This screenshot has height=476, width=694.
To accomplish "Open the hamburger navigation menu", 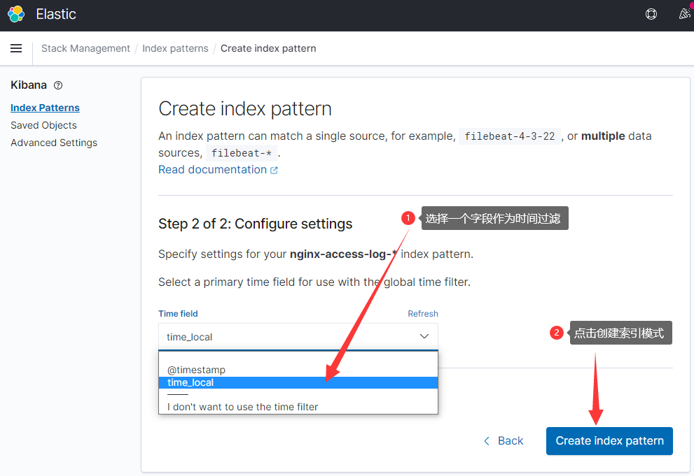I will 16,48.
